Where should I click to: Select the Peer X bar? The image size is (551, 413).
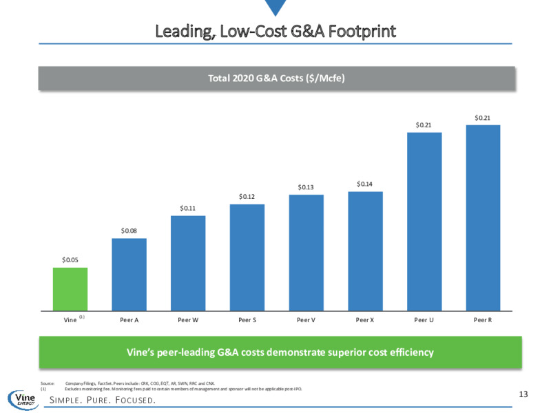click(365, 251)
